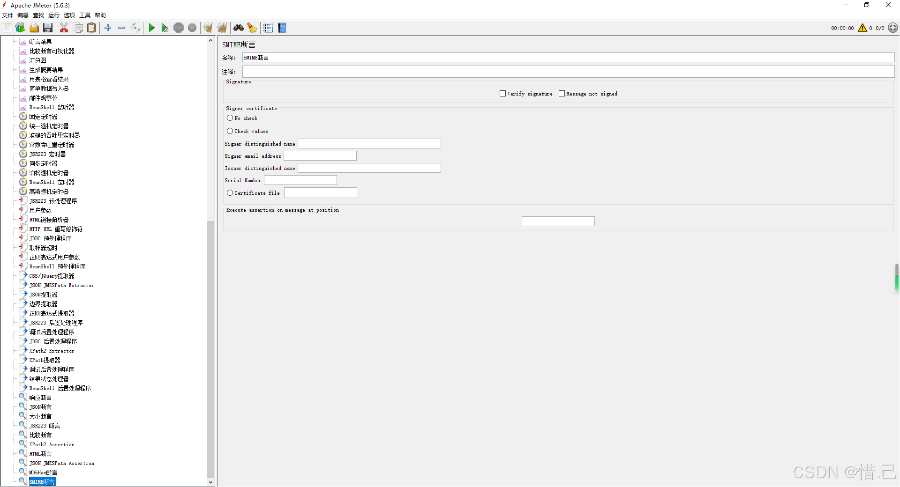Expand all tree nodes with plus icon
This screenshot has height=487, width=900.
[108, 28]
